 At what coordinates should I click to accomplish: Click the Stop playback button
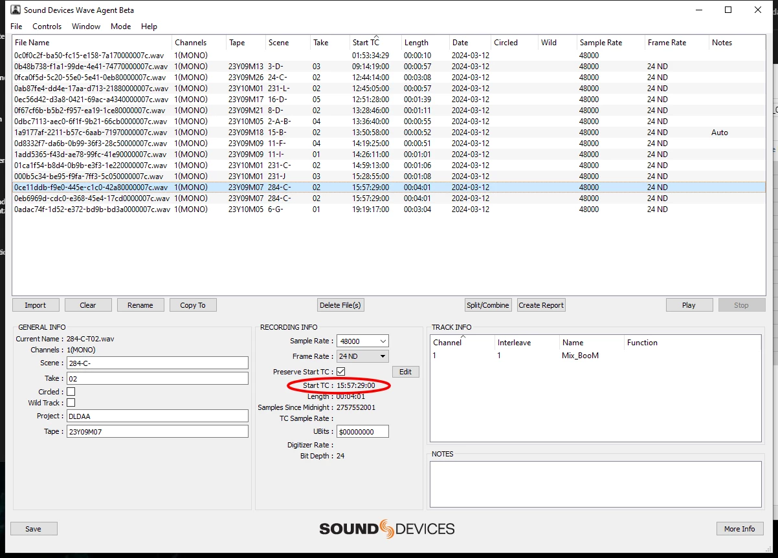(742, 305)
